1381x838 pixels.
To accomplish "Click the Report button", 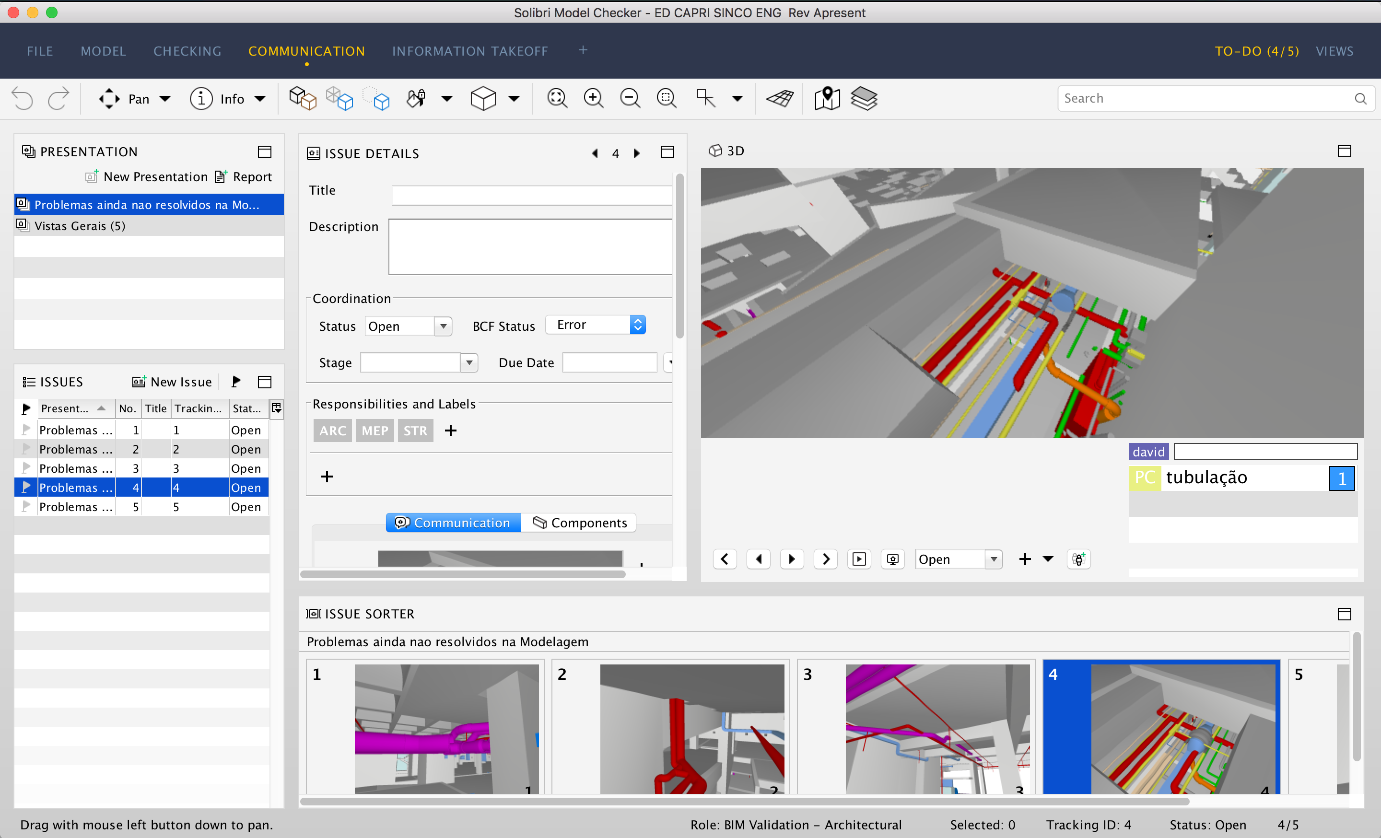I will (x=244, y=176).
